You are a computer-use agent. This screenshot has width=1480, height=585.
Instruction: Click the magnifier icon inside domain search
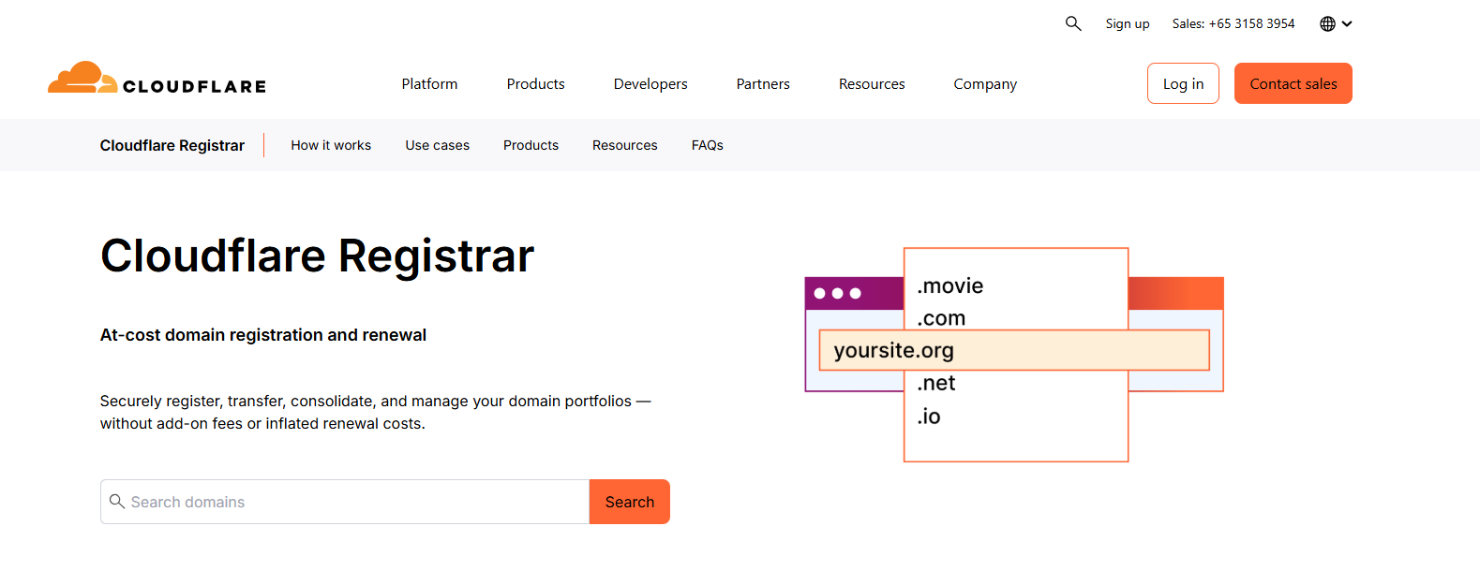coord(117,502)
